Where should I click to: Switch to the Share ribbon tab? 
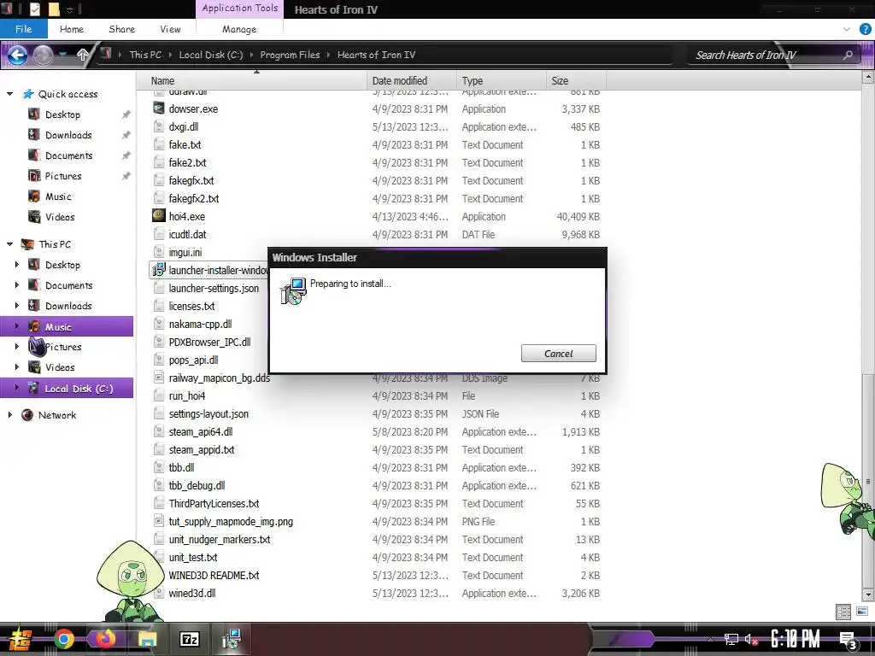(121, 29)
